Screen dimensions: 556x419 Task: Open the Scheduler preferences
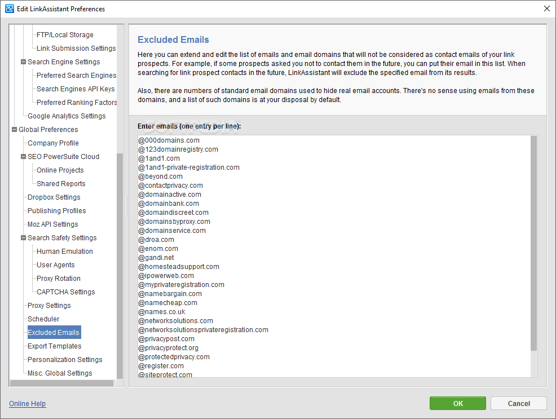click(x=43, y=319)
